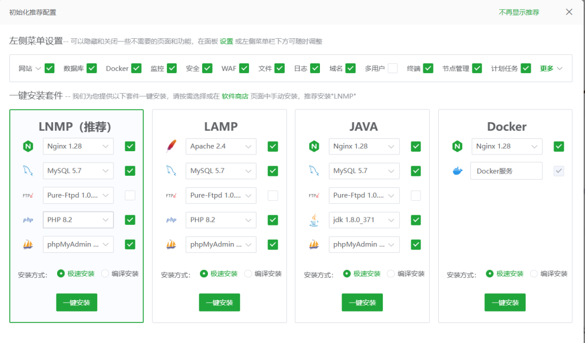Click the Apache feather icon in LAMP panel
This screenshot has height=343, width=585.
(x=171, y=147)
